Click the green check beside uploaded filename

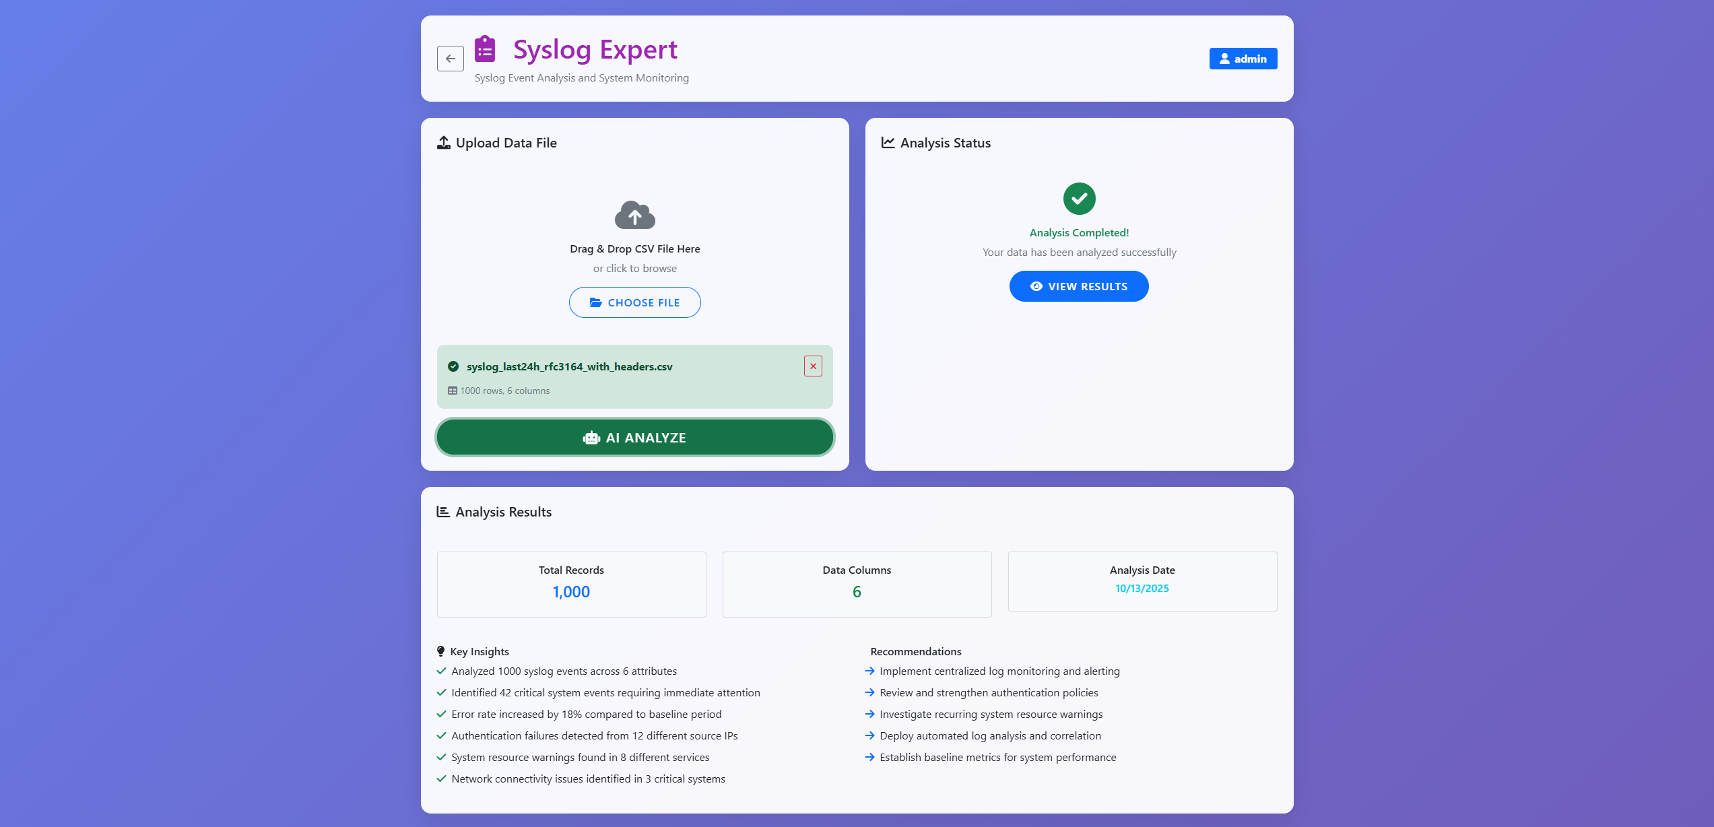click(453, 366)
